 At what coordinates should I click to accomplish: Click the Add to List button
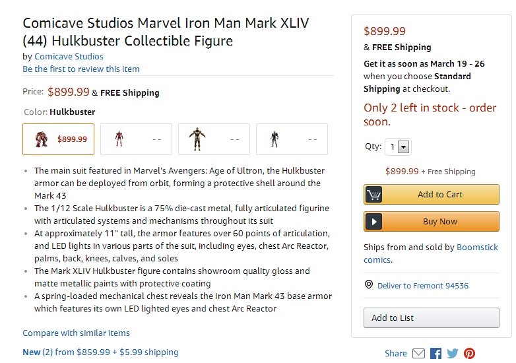[x=432, y=317]
